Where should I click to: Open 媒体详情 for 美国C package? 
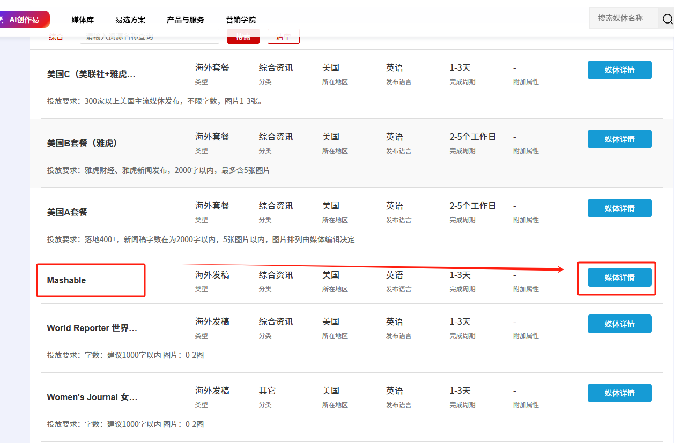[x=619, y=70]
